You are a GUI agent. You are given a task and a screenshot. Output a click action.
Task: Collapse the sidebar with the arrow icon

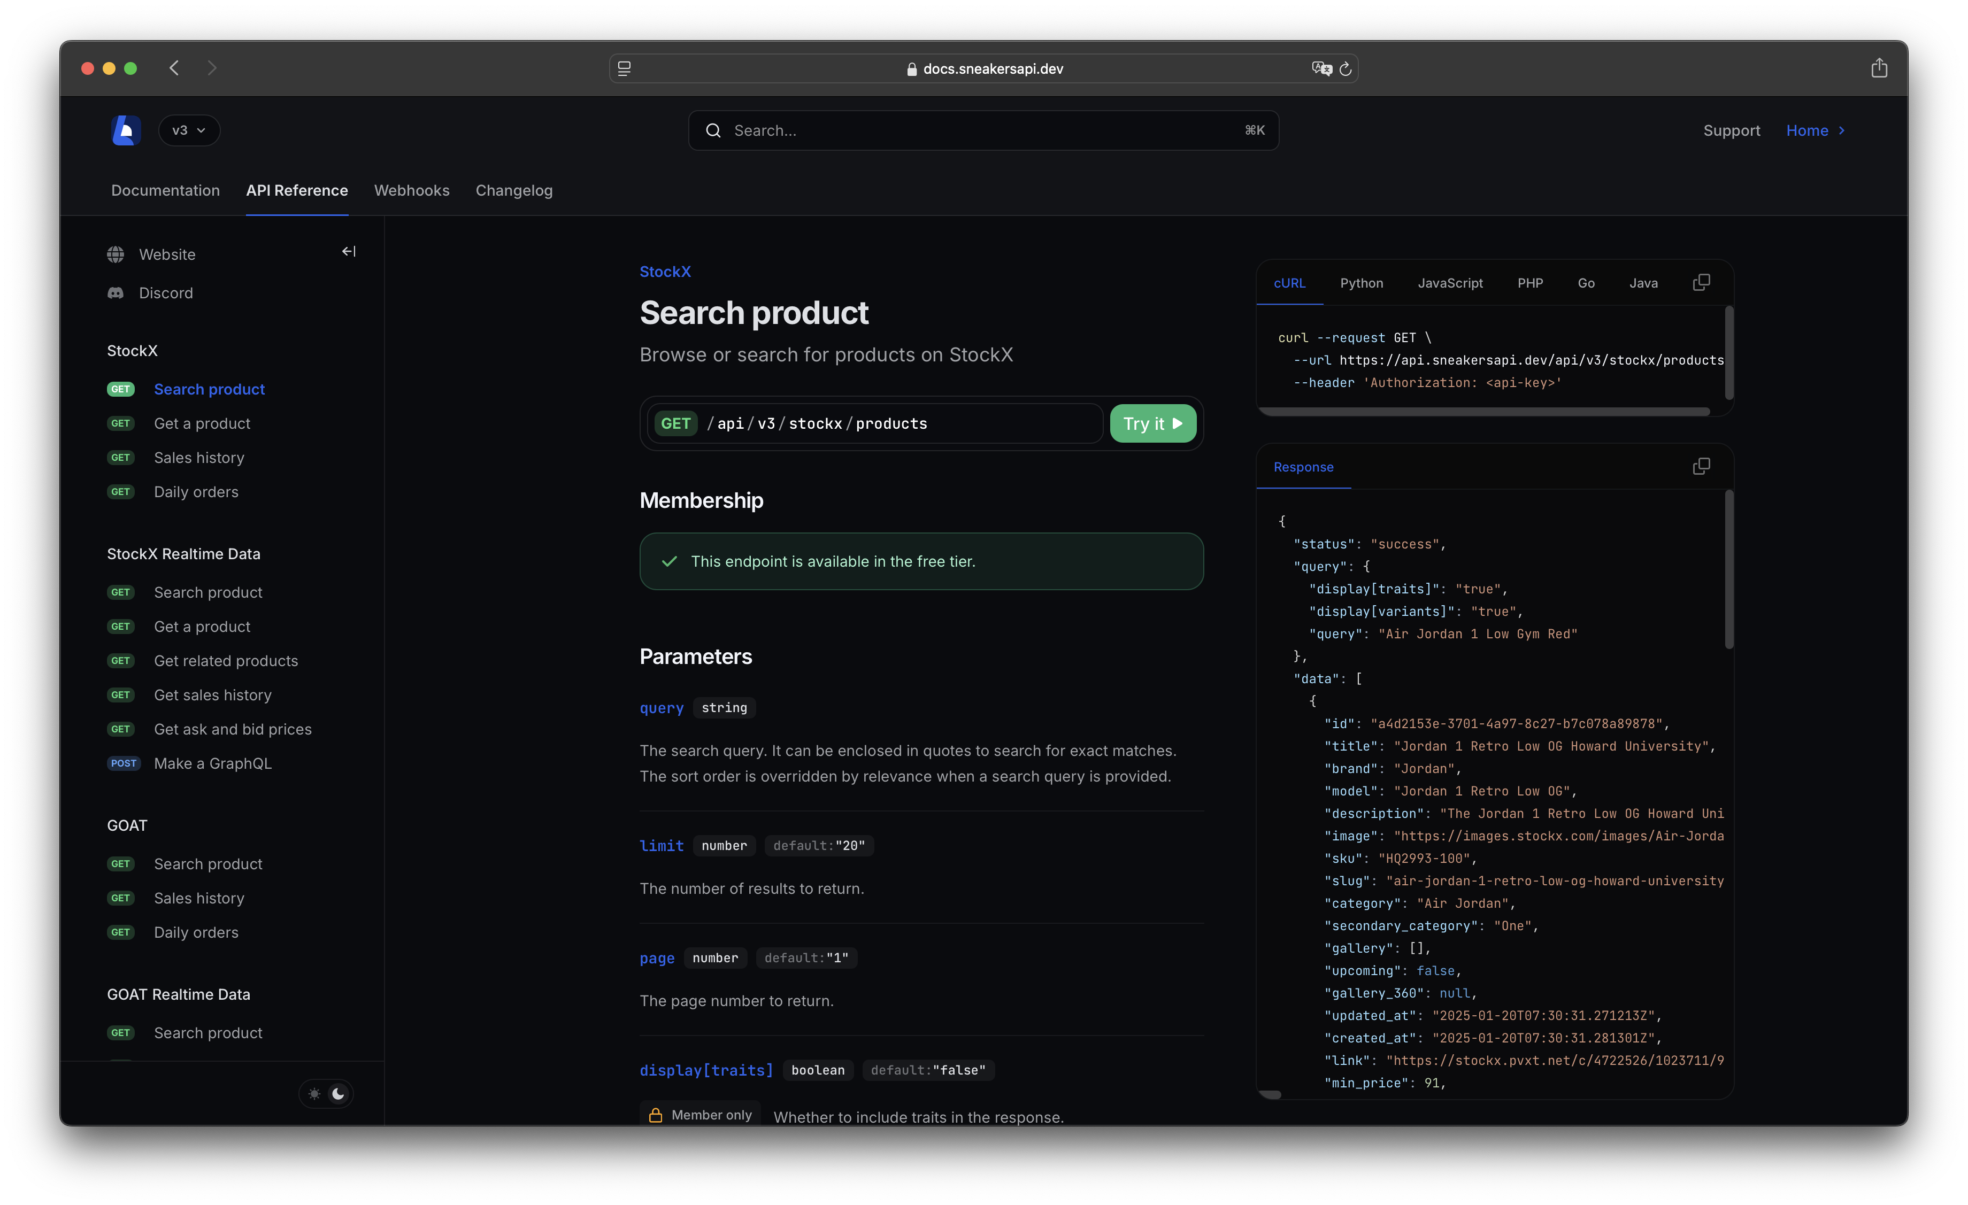click(348, 252)
